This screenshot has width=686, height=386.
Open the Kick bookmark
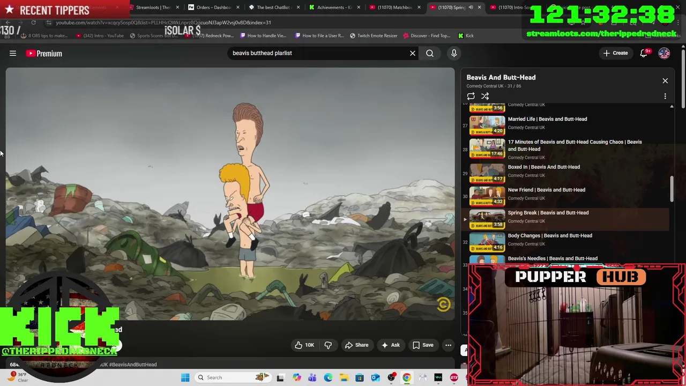pos(466,36)
